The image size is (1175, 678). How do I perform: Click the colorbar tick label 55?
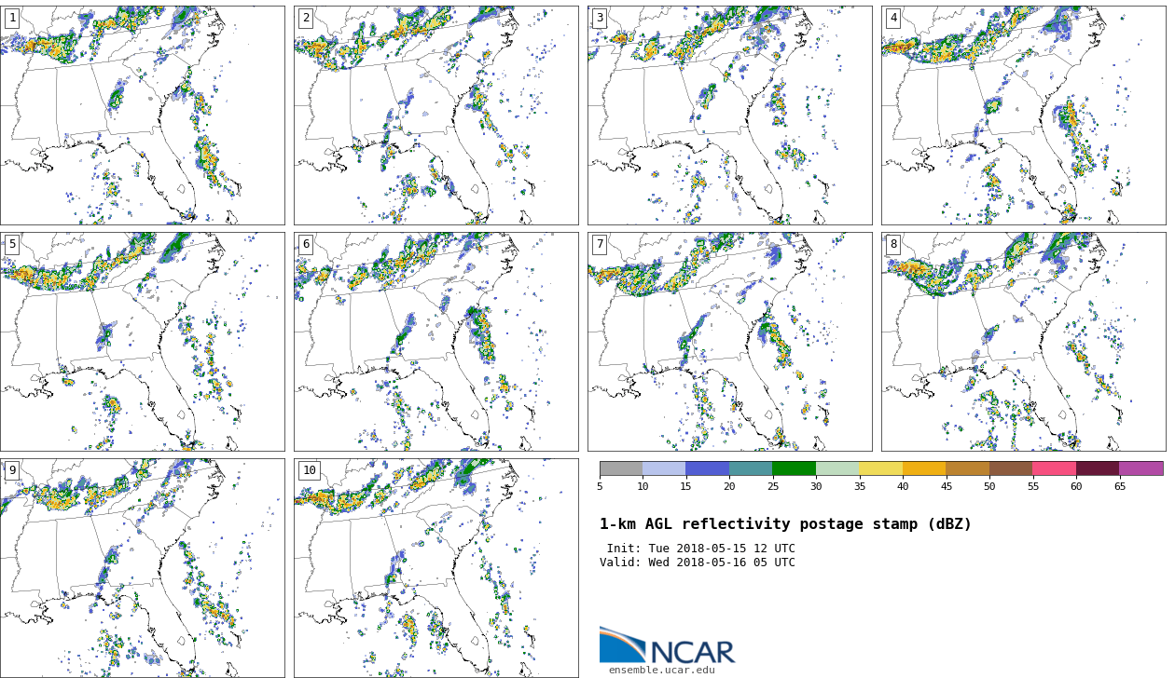click(x=1032, y=486)
